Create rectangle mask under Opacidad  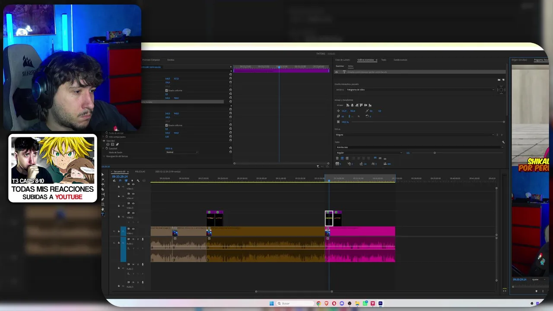[x=112, y=144]
